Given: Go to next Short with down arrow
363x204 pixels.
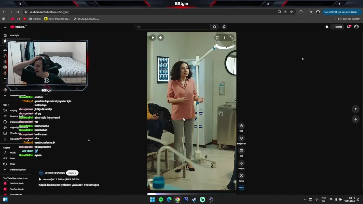Looking at the screenshot, I should coord(355,119).
